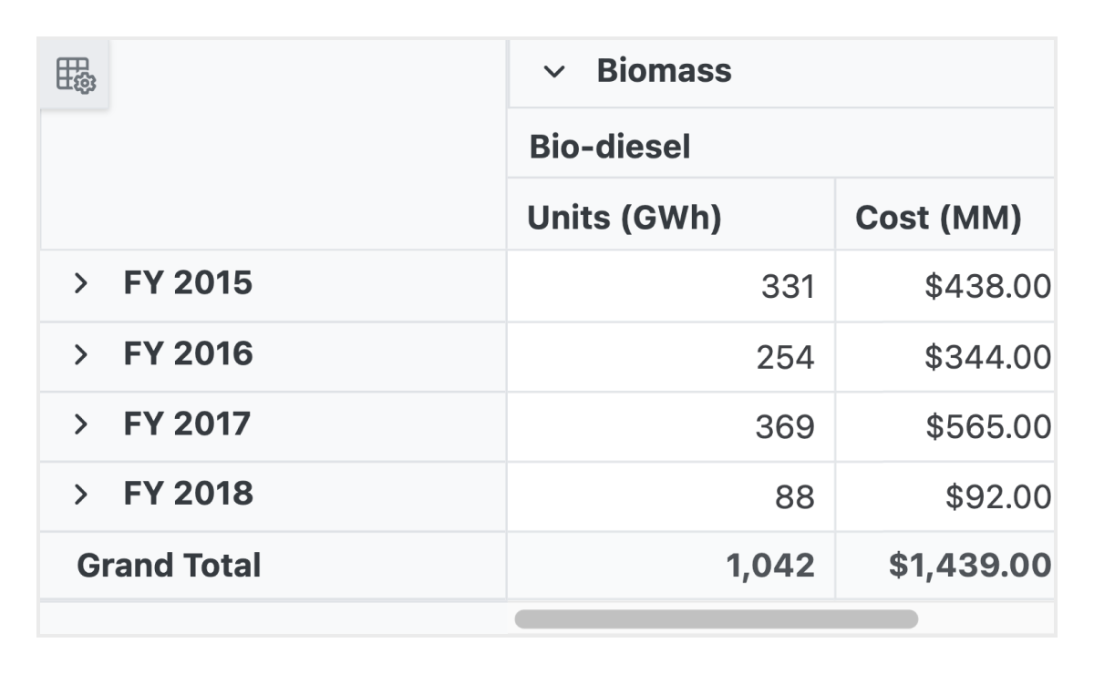Select FY 2018 cost value $92.00

point(998,497)
